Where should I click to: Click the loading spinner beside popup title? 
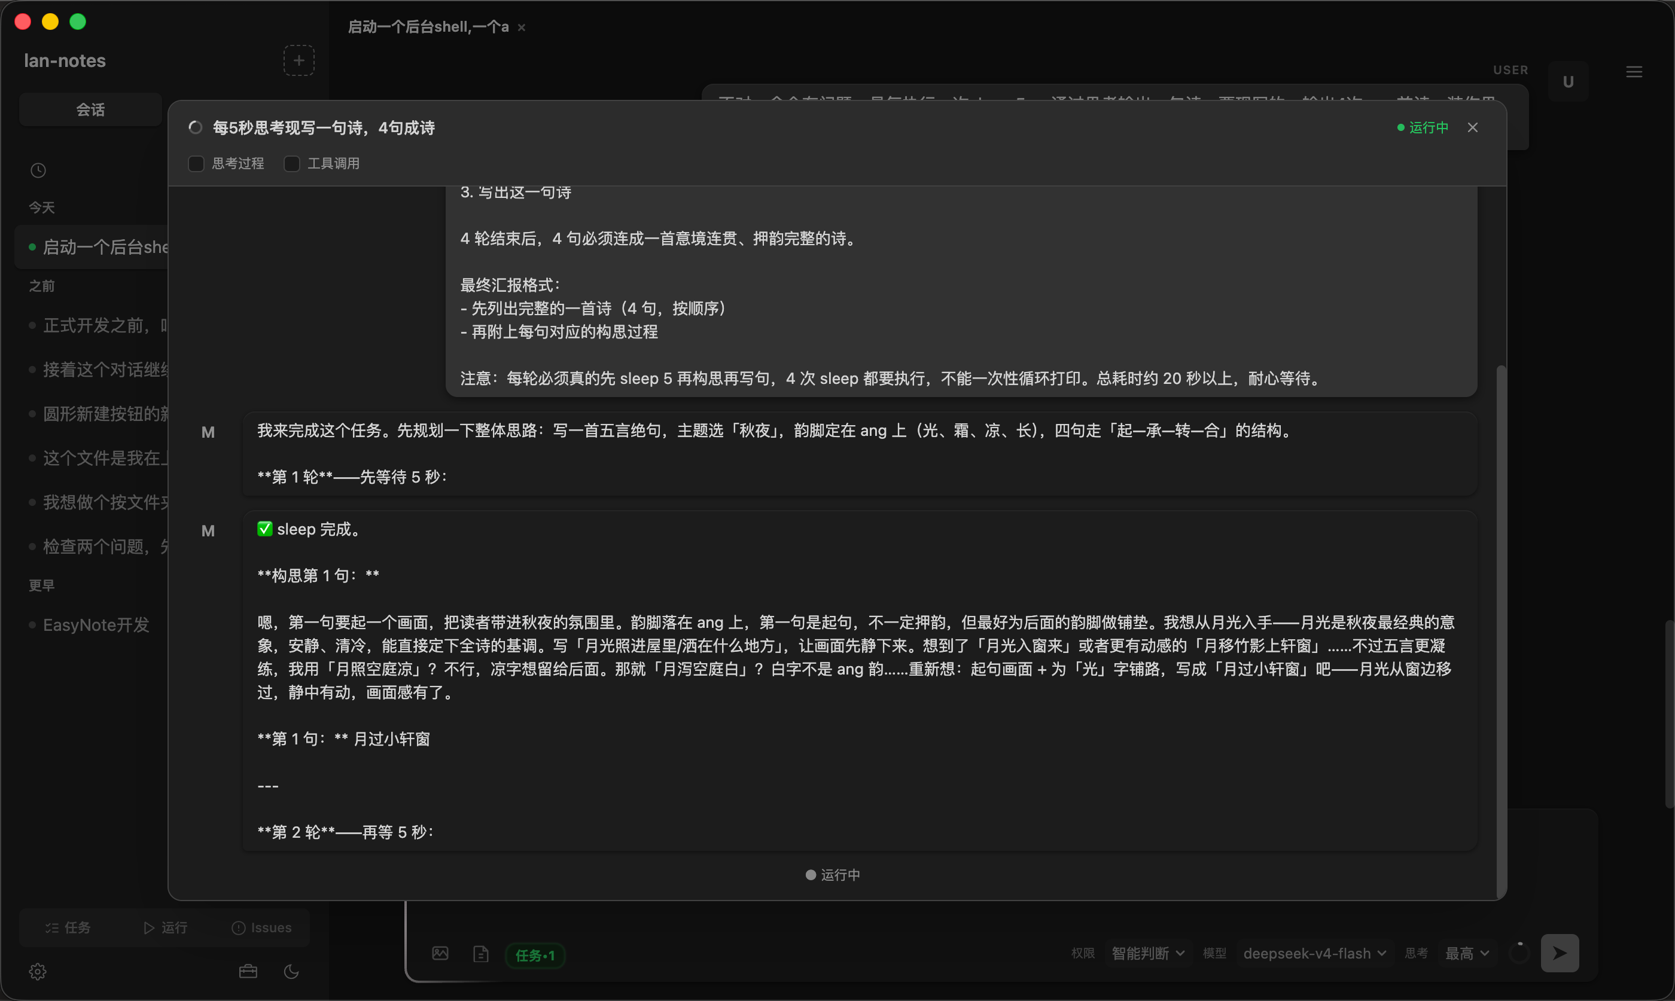click(196, 127)
